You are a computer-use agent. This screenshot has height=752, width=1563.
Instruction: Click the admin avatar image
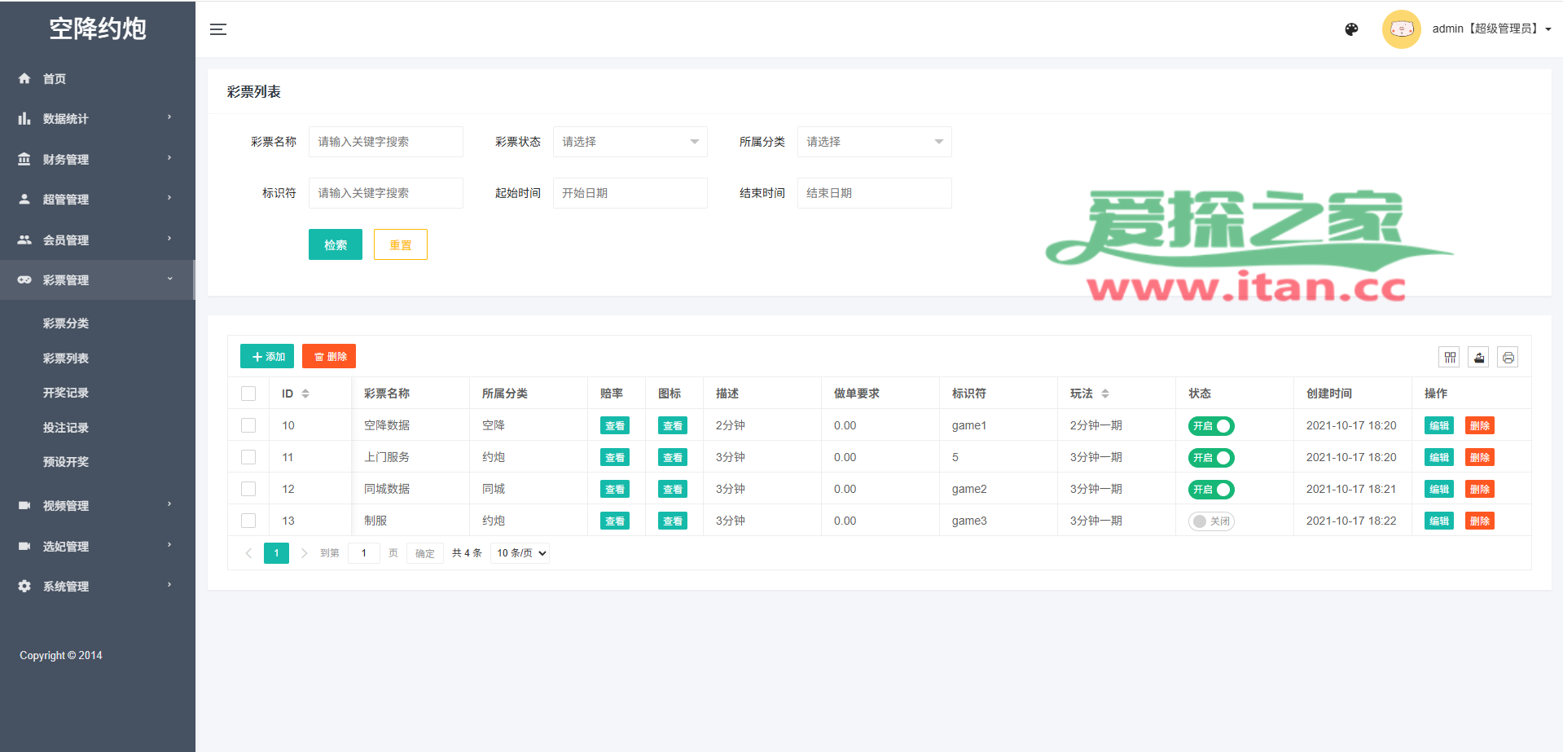click(1402, 29)
